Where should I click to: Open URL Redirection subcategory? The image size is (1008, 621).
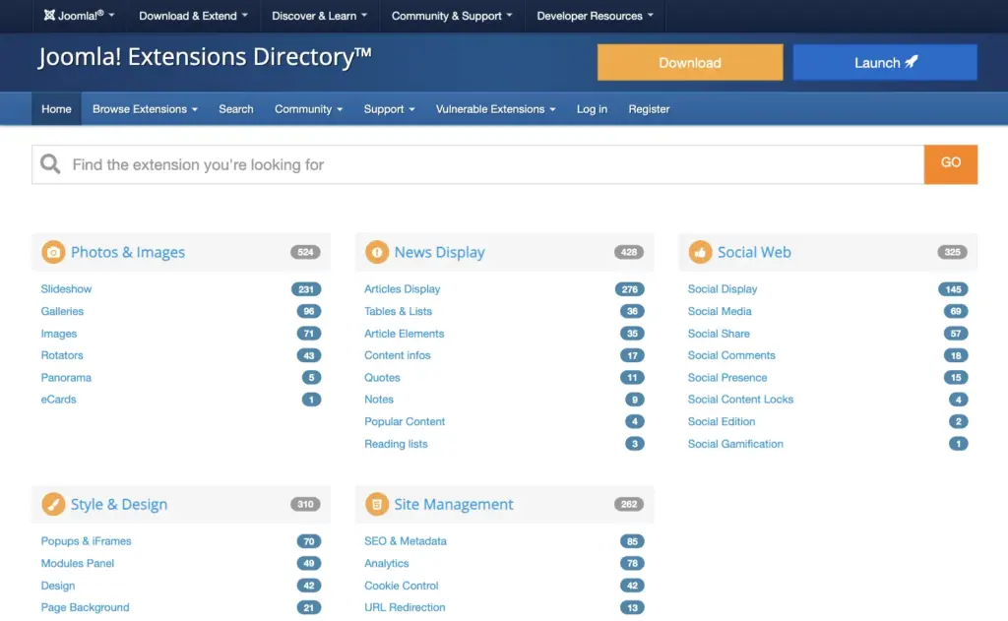pos(405,607)
